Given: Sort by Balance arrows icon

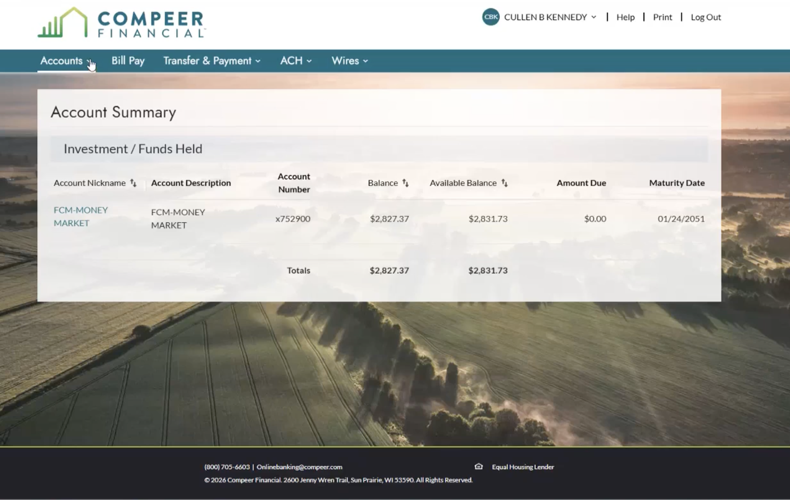Looking at the screenshot, I should click(x=405, y=183).
